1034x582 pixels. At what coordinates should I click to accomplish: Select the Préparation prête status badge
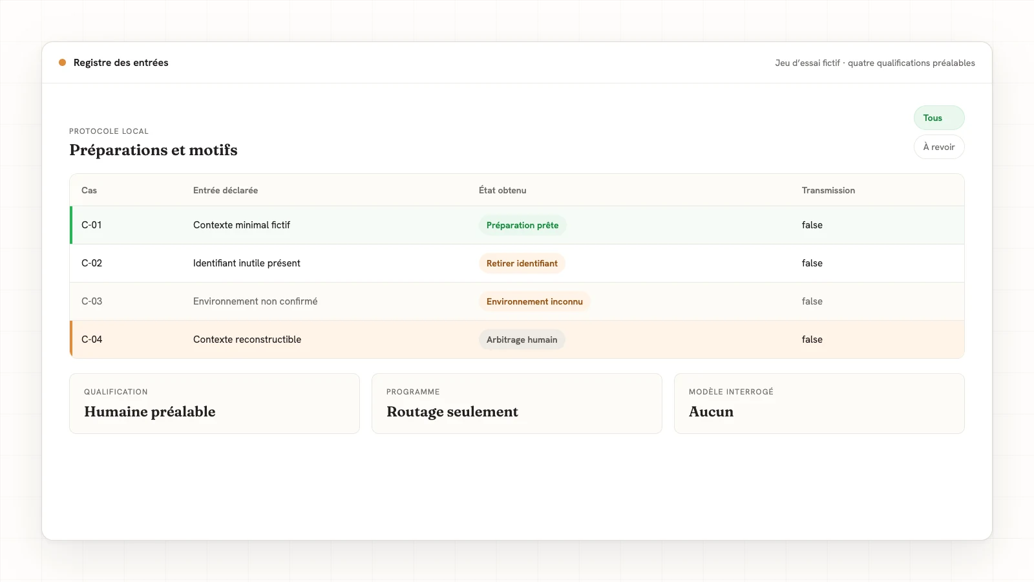pos(522,225)
